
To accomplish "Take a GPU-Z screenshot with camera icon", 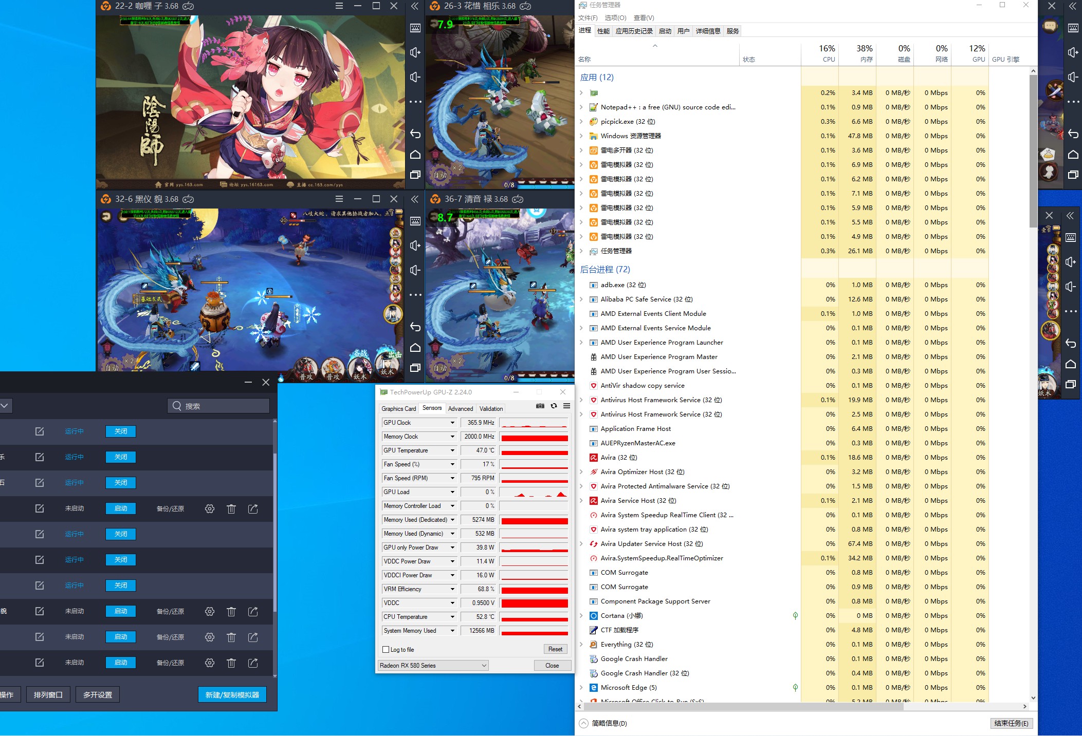I will tap(540, 406).
